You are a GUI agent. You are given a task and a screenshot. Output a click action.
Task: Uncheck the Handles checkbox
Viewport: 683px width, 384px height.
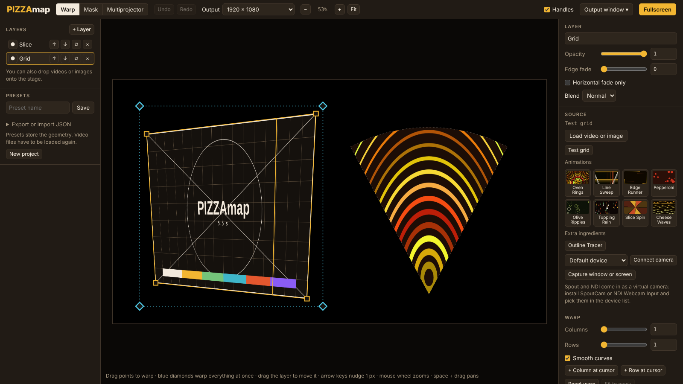(x=547, y=9)
